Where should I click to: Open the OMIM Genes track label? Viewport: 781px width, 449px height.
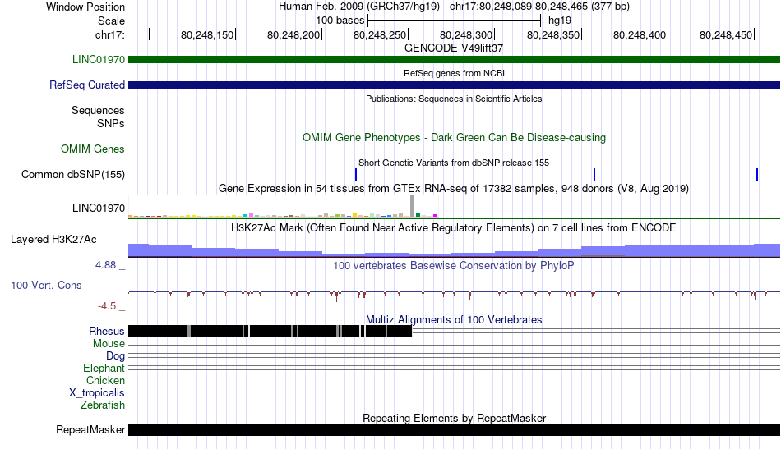click(x=92, y=149)
